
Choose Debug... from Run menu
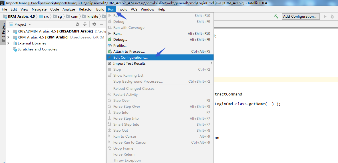coord(160,40)
